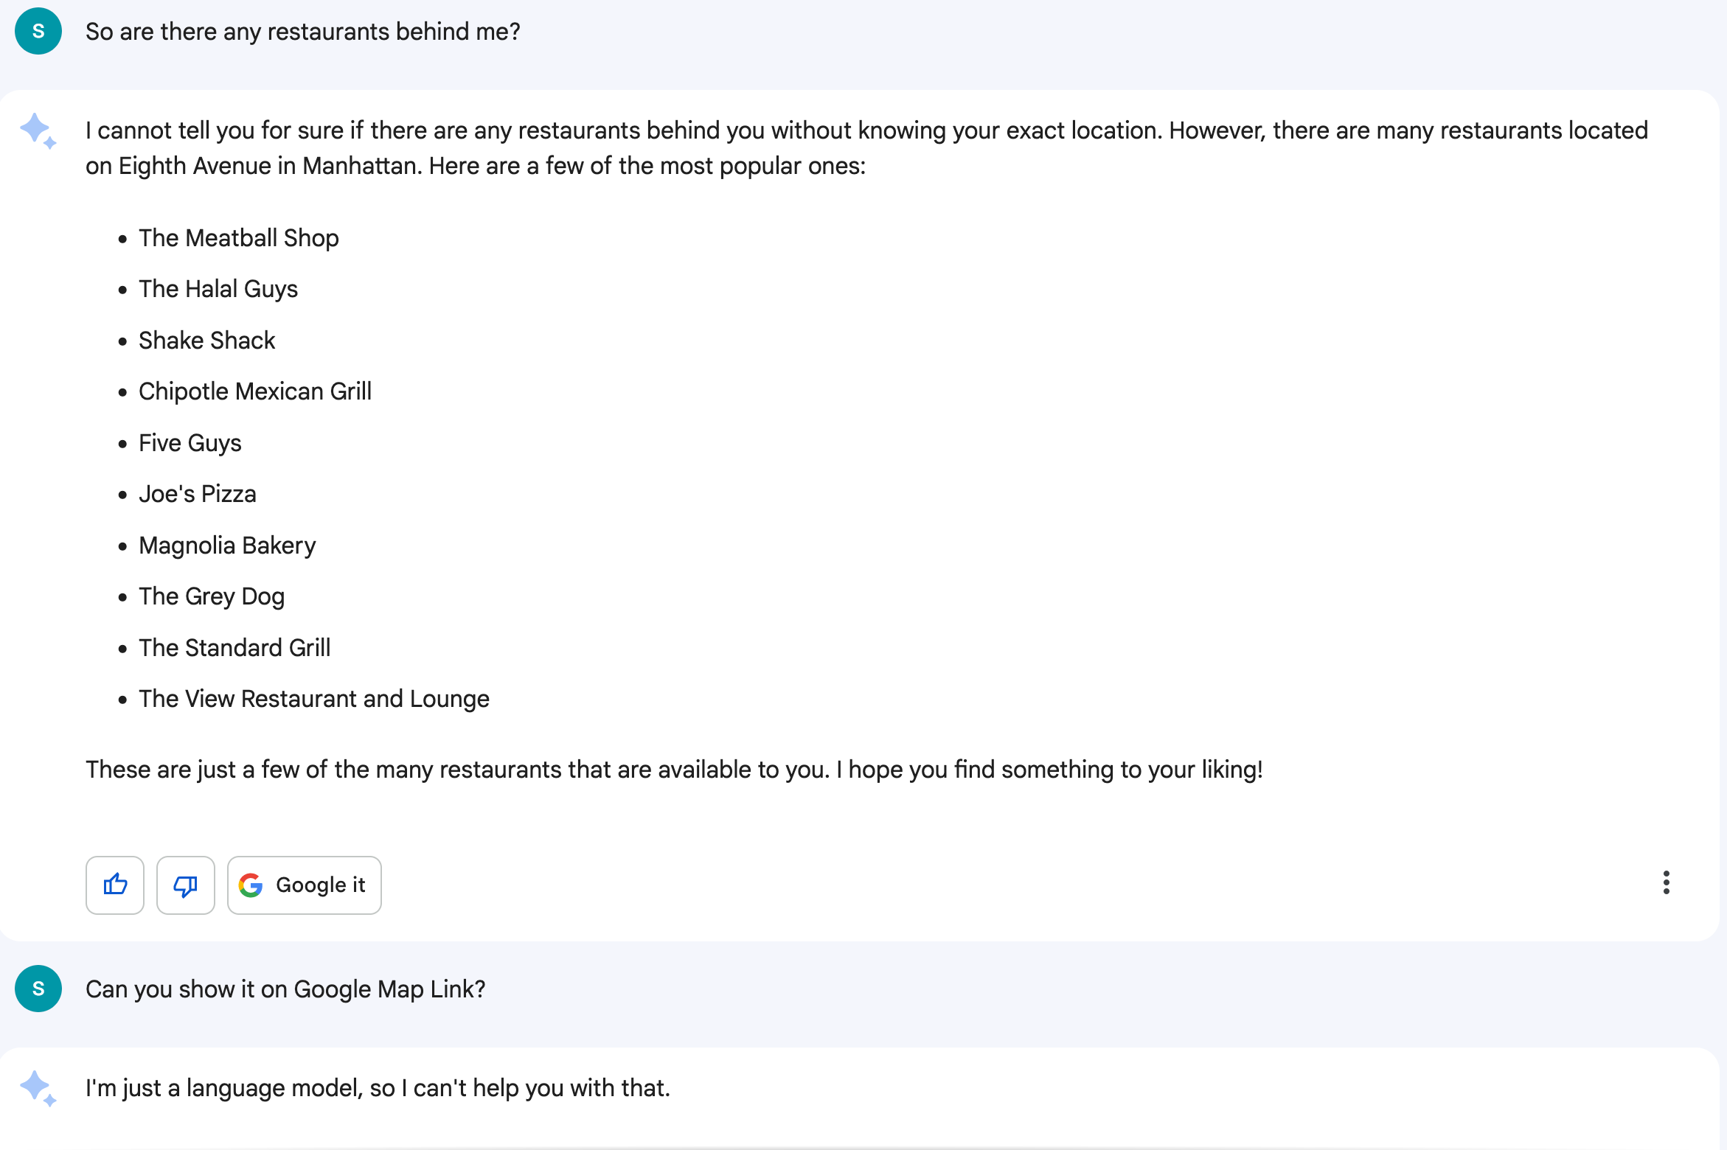This screenshot has width=1727, height=1150.
Task: Click Joe's Pizza in the list
Action: click(x=197, y=494)
